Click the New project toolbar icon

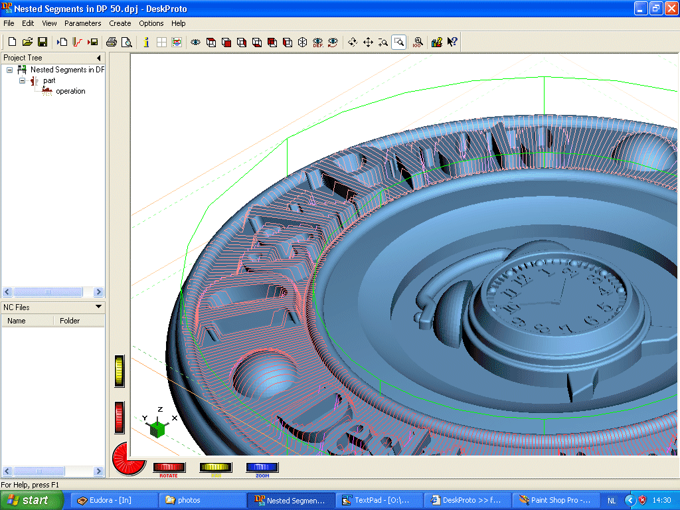(x=12, y=42)
